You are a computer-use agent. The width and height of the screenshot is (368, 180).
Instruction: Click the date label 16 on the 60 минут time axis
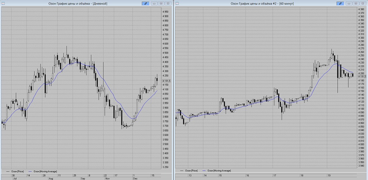[x=247, y=176]
